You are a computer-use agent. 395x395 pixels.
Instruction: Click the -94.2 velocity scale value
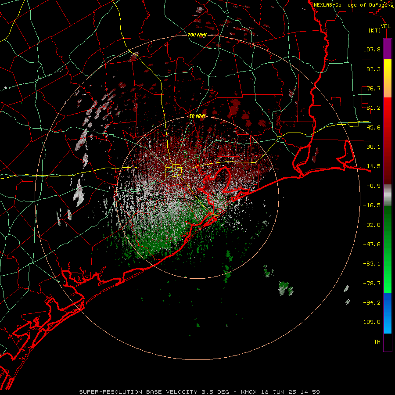(372, 303)
